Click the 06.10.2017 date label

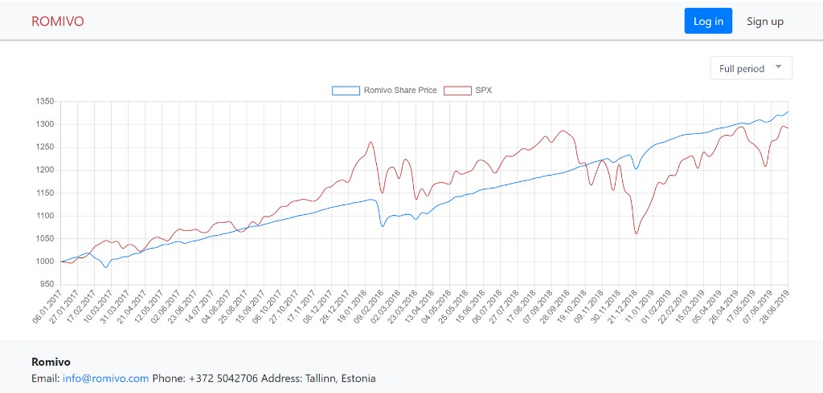pyautogui.click(x=267, y=307)
